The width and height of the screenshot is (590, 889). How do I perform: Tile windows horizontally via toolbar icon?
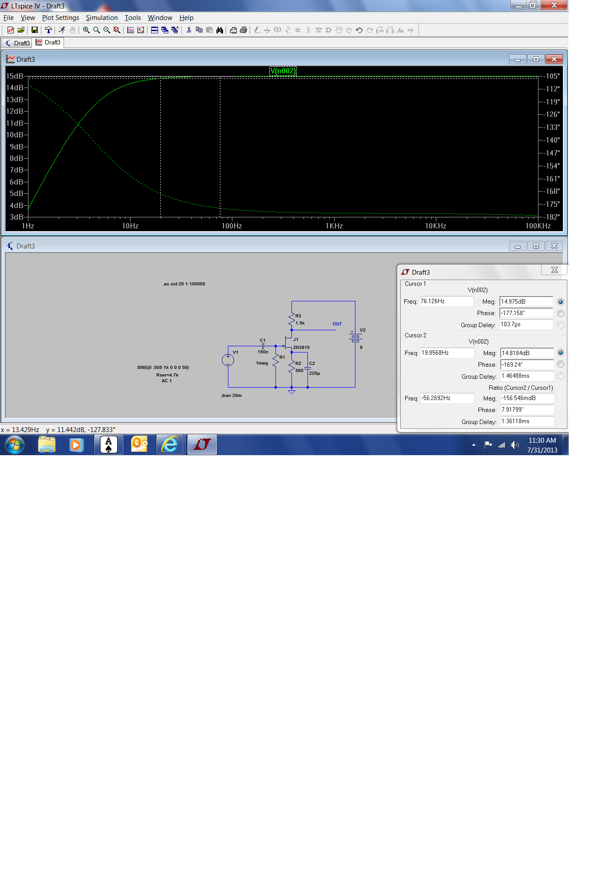pyautogui.click(x=155, y=30)
